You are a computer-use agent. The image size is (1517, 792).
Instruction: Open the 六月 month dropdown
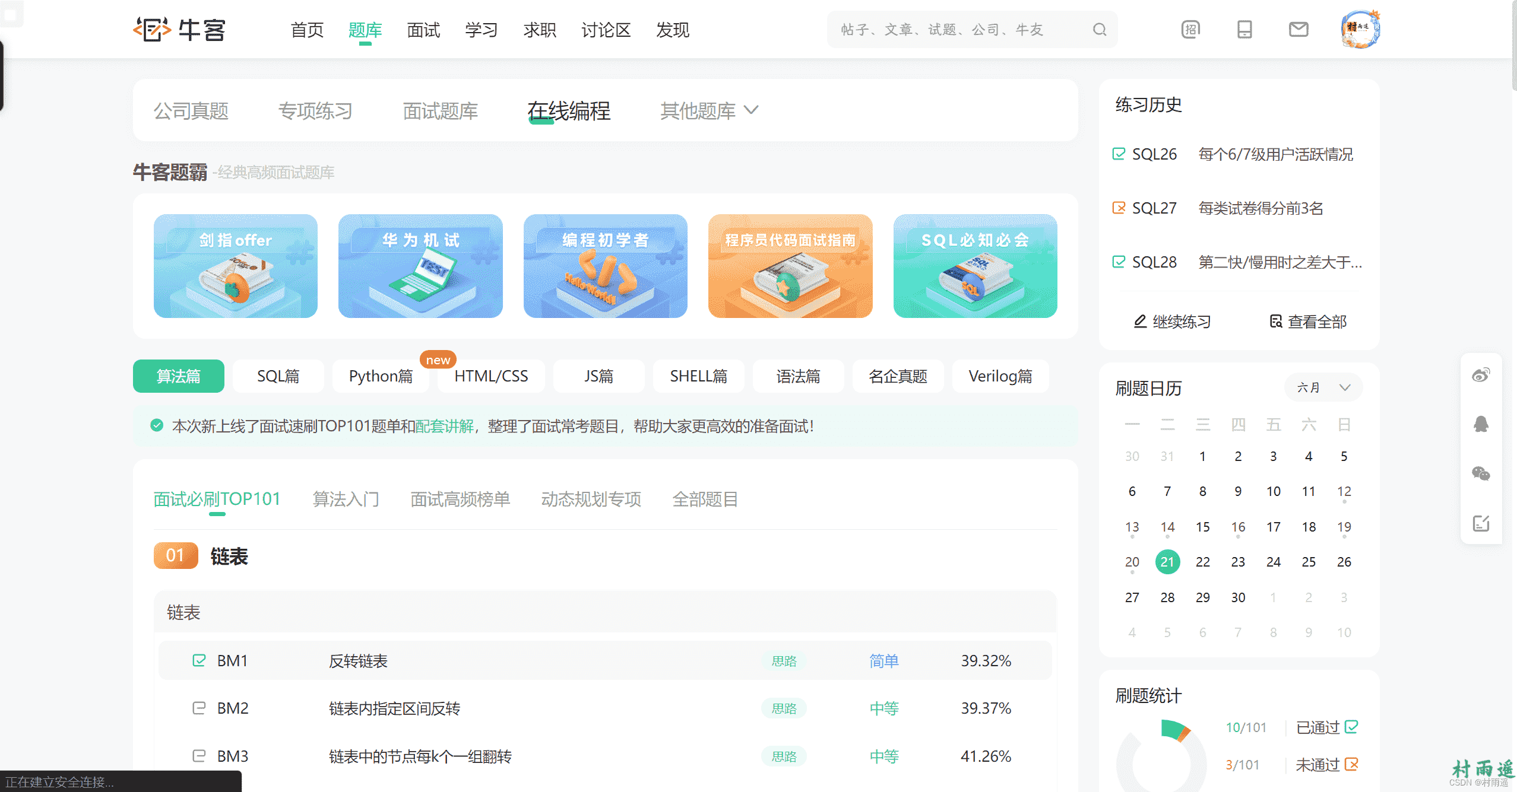pyautogui.click(x=1323, y=387)
